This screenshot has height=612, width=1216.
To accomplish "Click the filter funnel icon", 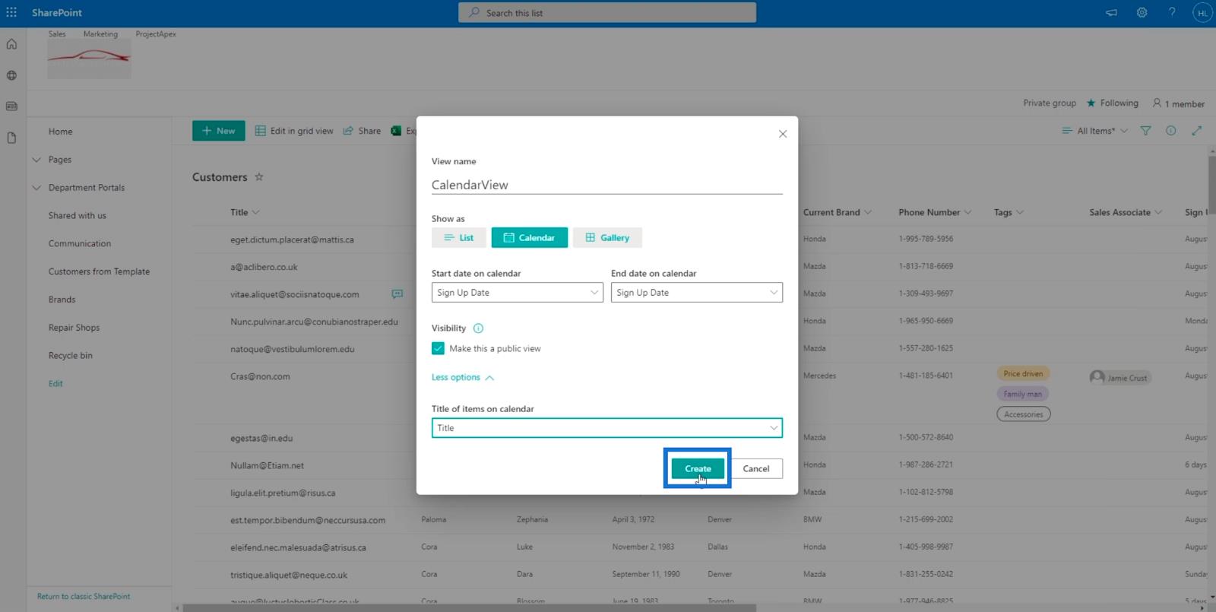I will pyautogui.click(x=1145, y=131).
